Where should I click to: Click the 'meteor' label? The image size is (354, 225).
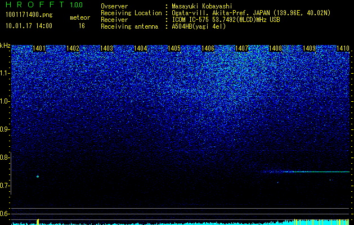coord(80,17)
